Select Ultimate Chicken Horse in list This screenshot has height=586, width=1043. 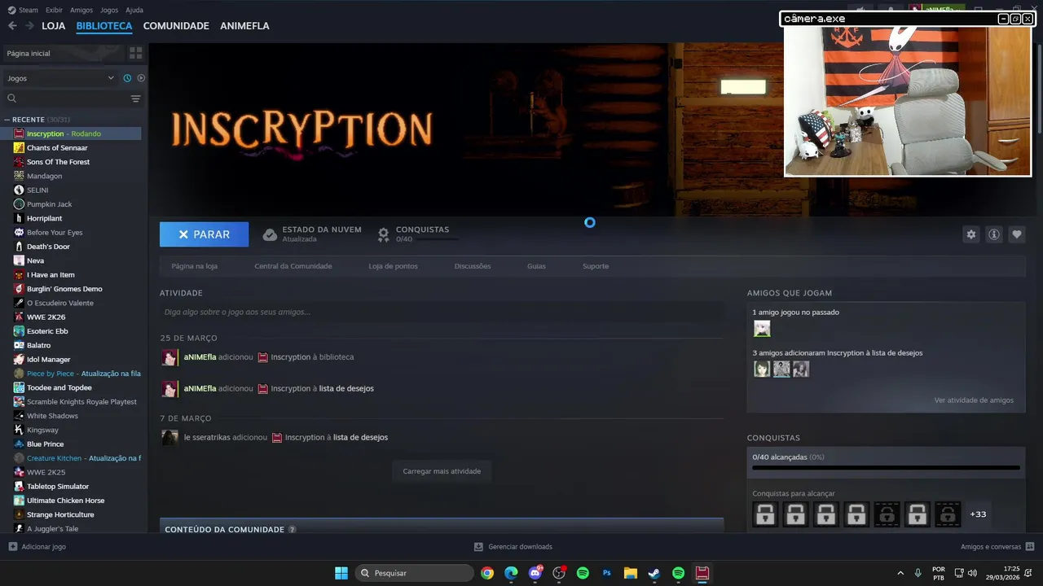pos(65,501)
